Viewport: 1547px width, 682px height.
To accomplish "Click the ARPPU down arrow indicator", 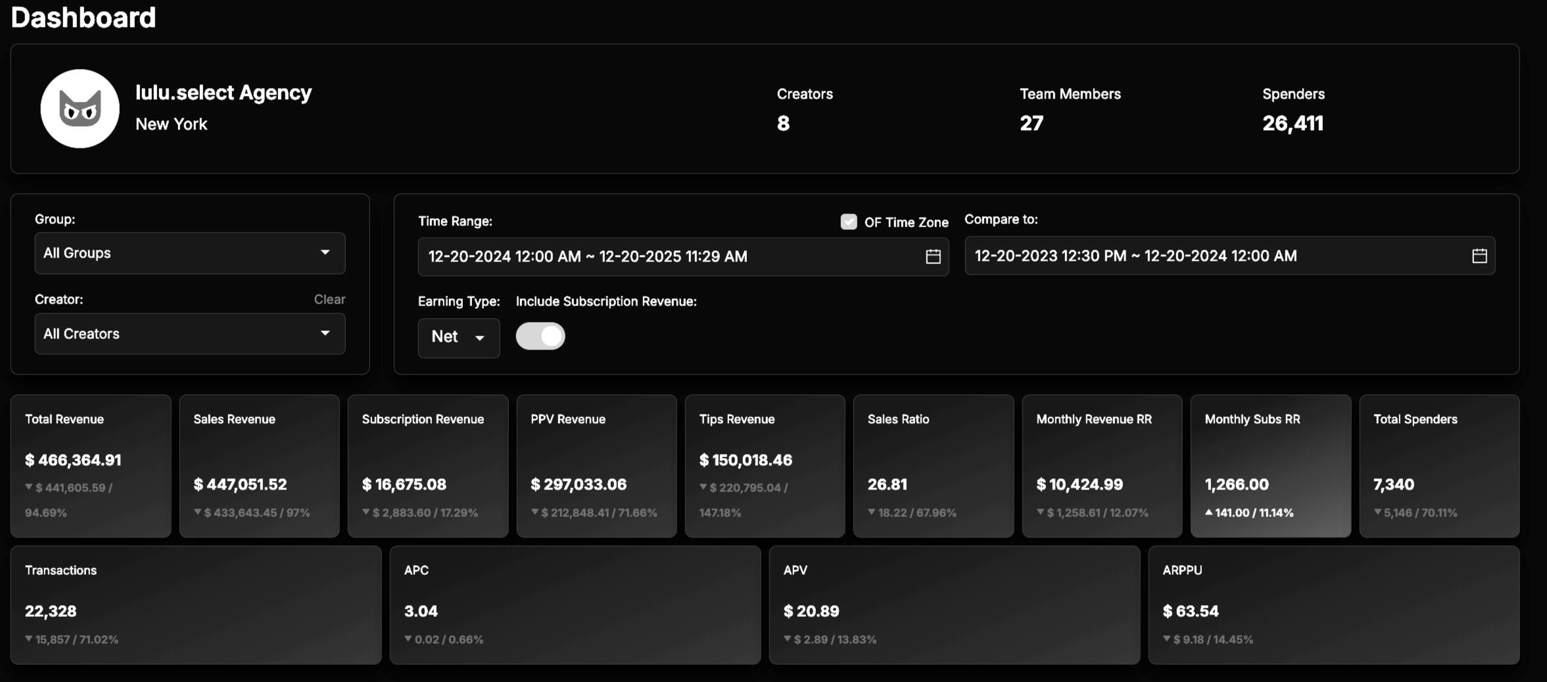I will click(x=1166, y=639).
